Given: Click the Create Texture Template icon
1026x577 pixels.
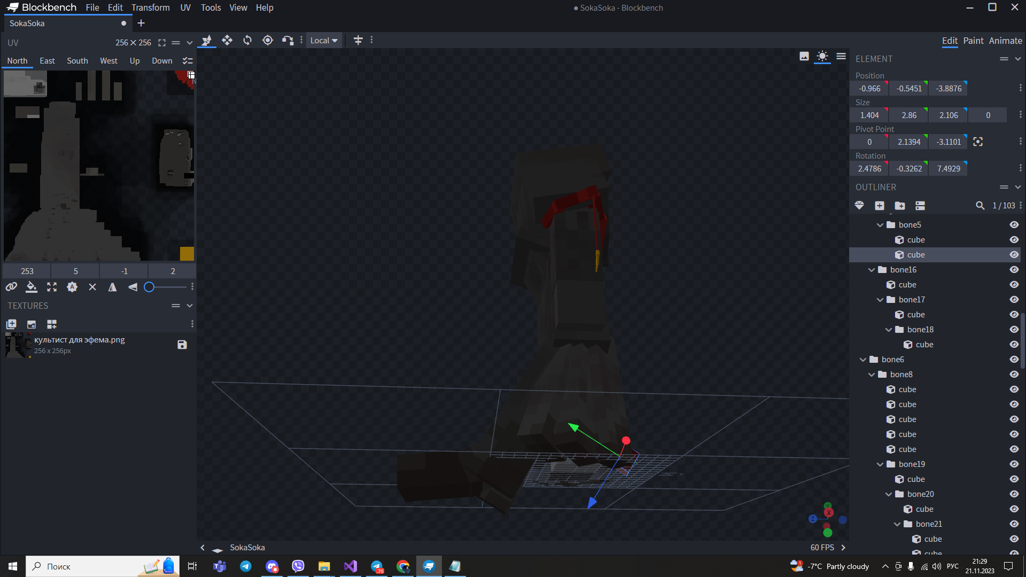Looking at the screenshot, I should 52,324.
